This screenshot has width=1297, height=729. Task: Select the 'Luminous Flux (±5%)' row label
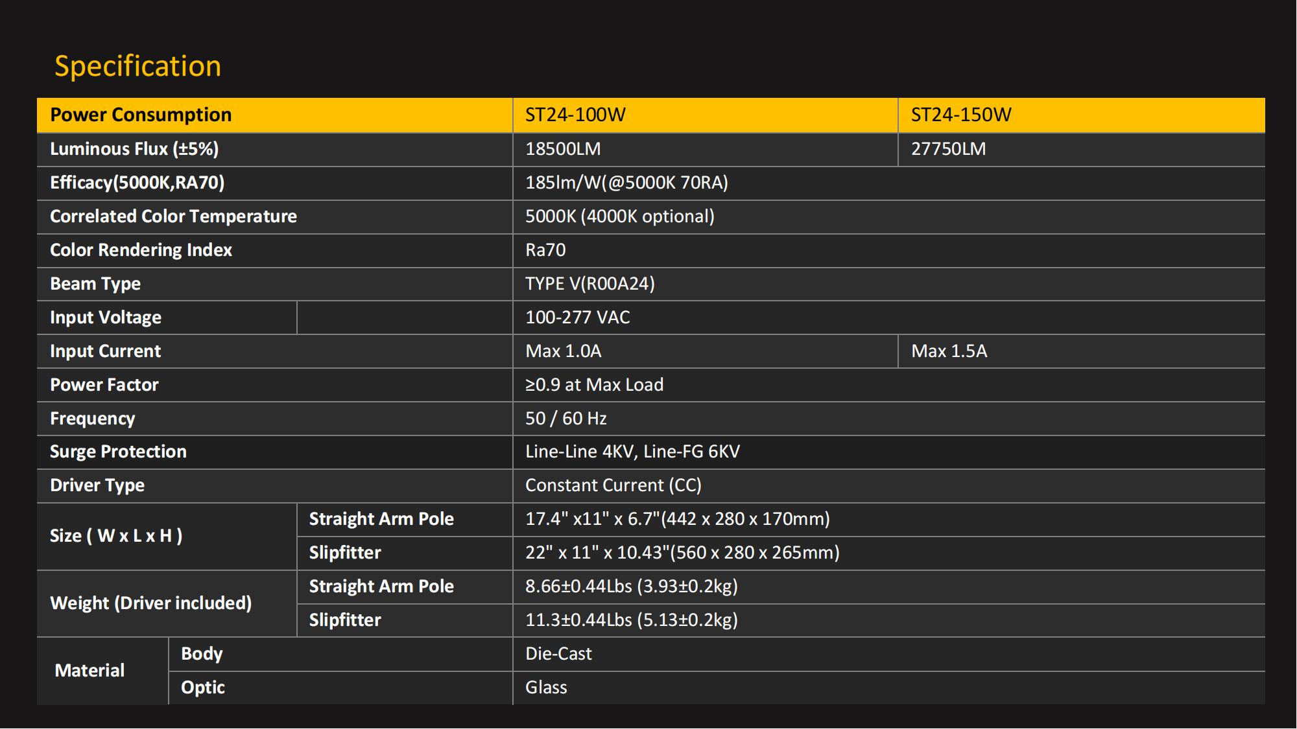(x=134, y=149)
